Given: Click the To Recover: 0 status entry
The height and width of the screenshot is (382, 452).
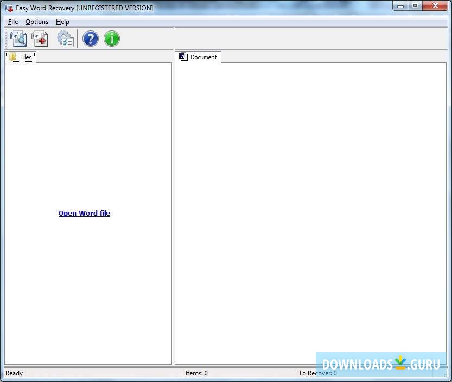Looking at the screenshot, I should click(x=317, y=373).
